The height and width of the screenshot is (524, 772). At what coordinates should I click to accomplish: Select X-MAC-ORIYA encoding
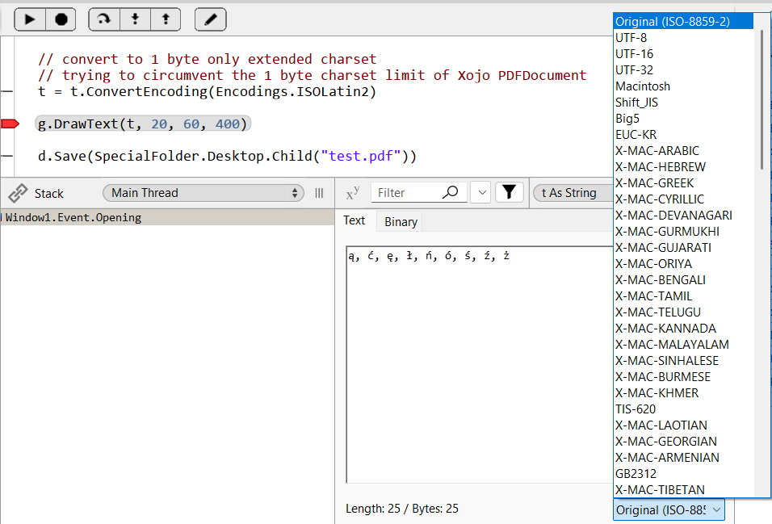point(683,264)
